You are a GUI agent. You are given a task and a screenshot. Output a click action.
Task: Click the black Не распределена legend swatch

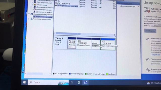coord(54,73)
